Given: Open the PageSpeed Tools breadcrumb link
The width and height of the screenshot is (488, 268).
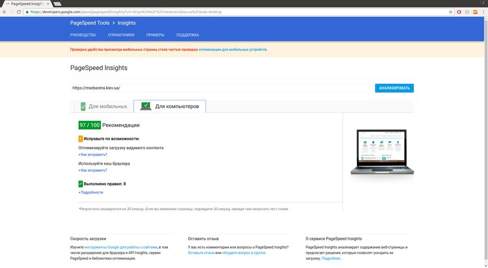Looking at the screenshot, I should tap(90, 23).
